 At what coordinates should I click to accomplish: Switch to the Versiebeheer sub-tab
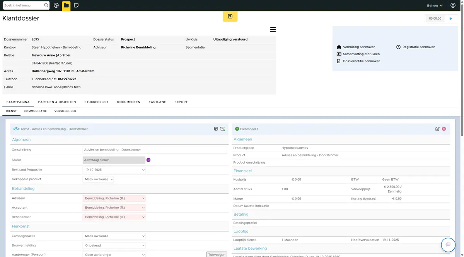pos(65,111)
